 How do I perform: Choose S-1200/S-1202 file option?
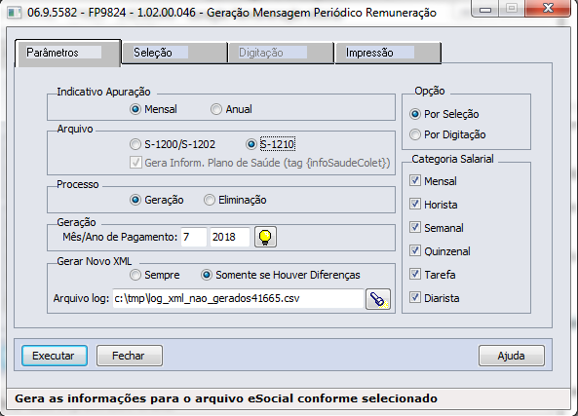(x=173, y=144)
